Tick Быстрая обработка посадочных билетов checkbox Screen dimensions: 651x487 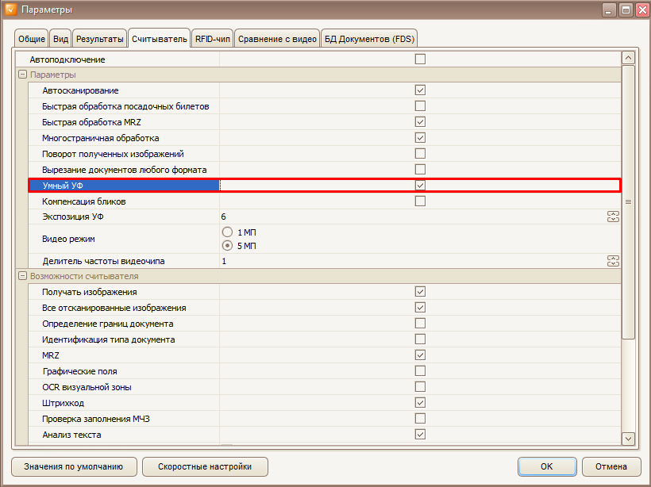(x=420, y=105)
